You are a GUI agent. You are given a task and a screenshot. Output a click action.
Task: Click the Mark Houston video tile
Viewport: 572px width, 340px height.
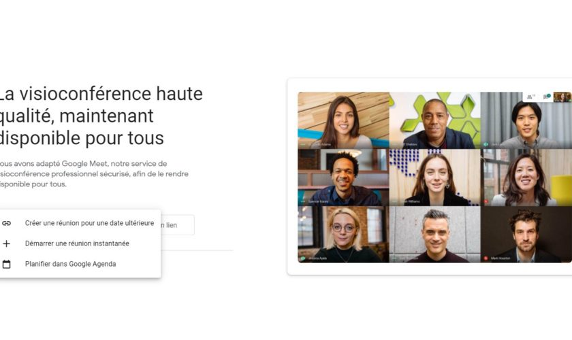[526, 235]
